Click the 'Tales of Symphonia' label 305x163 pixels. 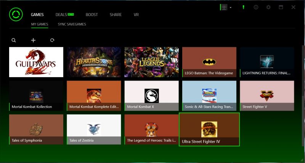pyautogui.click(x=27, y=140)
